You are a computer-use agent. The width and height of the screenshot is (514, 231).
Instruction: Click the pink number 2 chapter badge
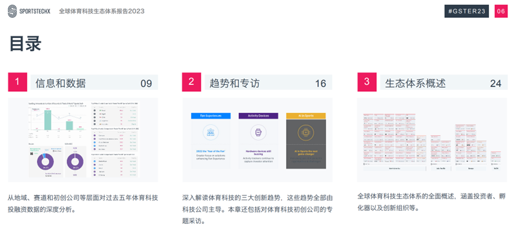tap(191, 82)
